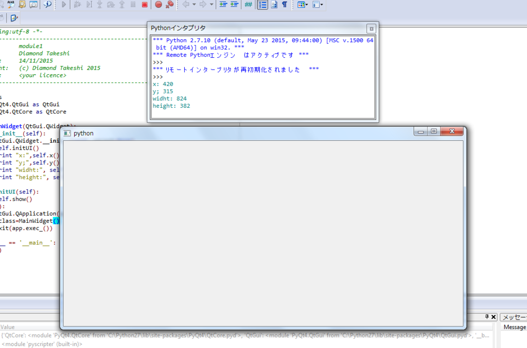Viewport: 527px width, 348px height.
Task: Click the document icon left of paragraph mark
Action: (x=274, y=4)
